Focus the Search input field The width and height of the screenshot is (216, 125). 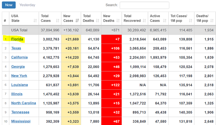tap(144, 5)
